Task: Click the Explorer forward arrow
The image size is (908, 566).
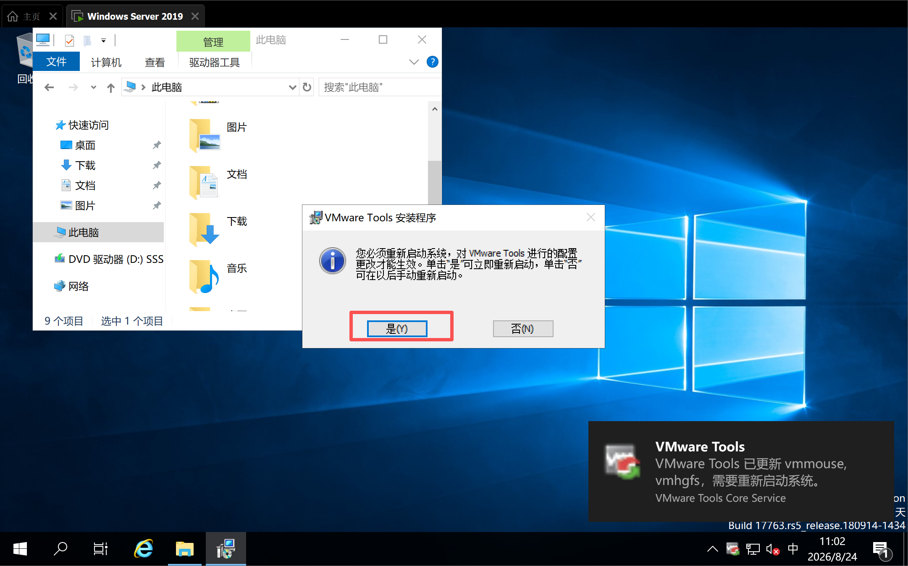Action: point(73,87)
